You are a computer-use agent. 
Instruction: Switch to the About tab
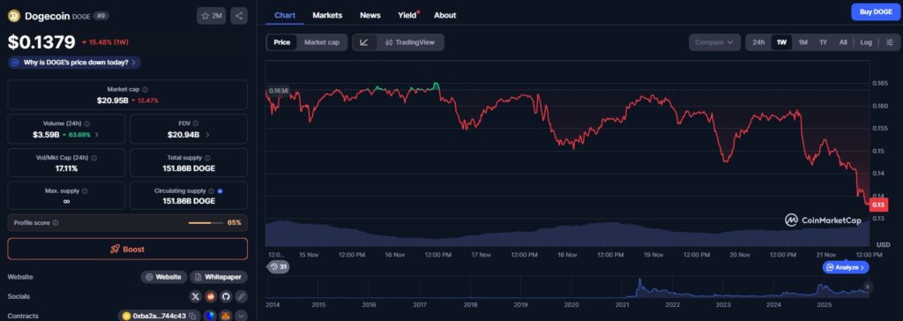pos(444,15)
